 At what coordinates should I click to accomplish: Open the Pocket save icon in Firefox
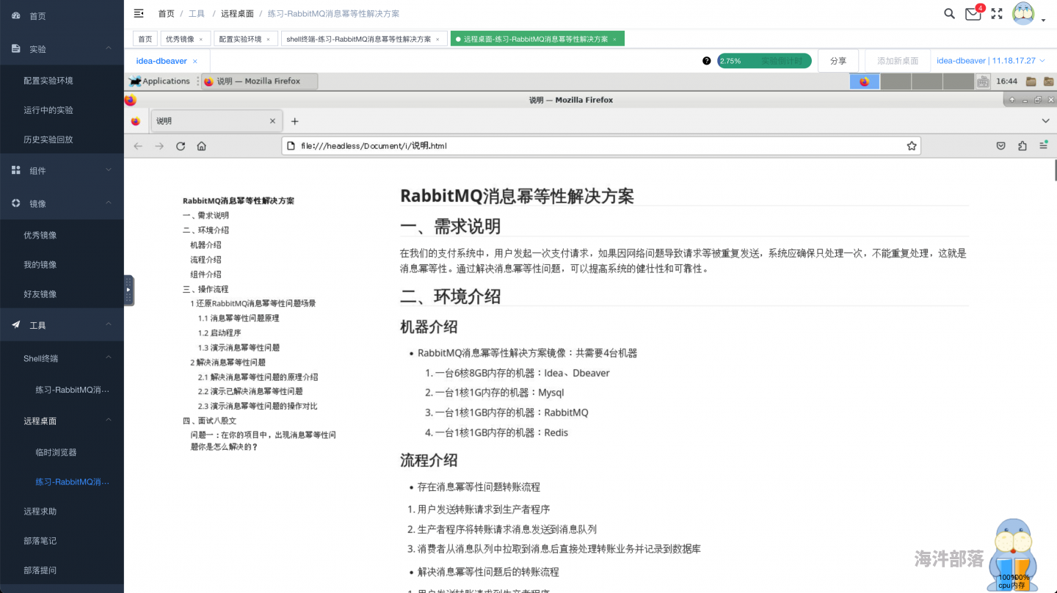pyautogui.click(x=1000, y=146)
